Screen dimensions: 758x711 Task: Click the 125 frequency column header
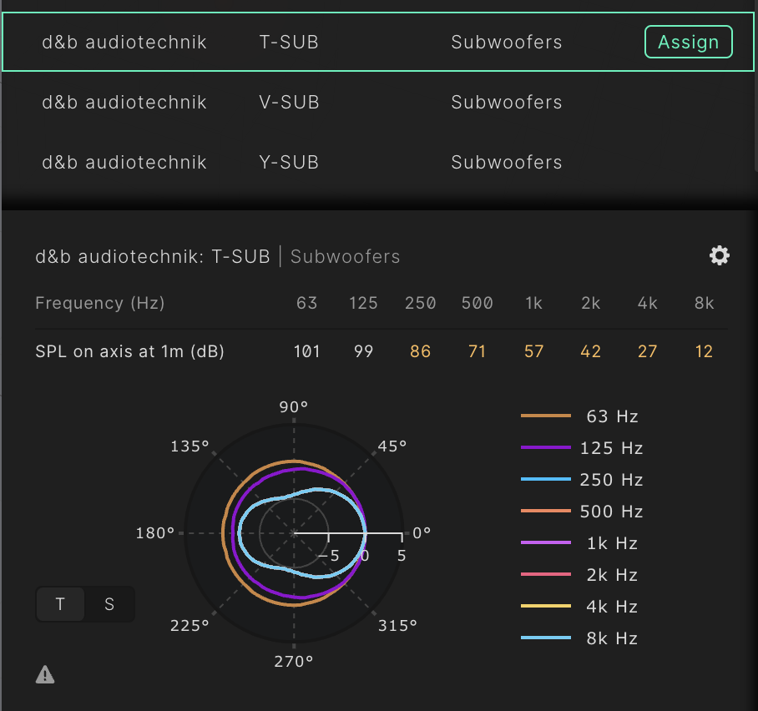point(363,303)
